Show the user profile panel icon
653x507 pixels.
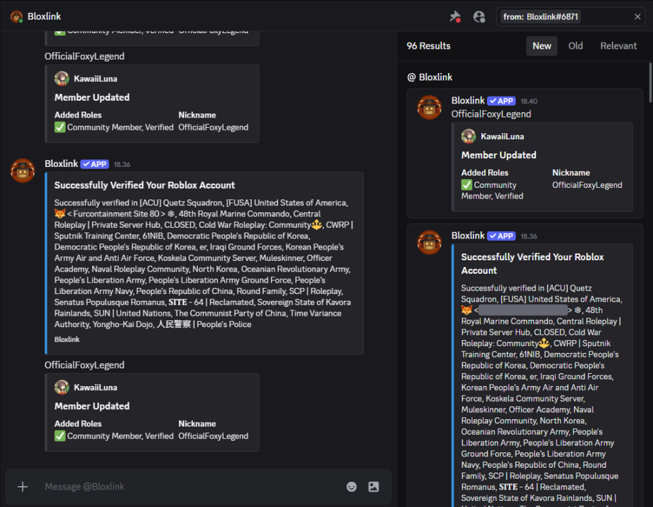click(x=479, y=17)
